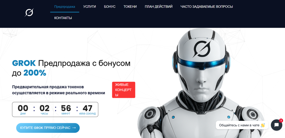285x138 pixels.
Task: Navigate to ТОКЕНИ section
Action: tap(130, 7)
